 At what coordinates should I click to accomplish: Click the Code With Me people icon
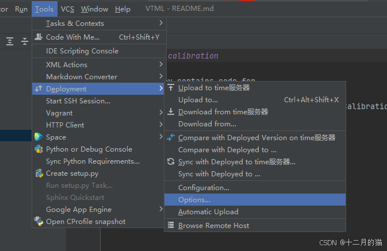[39, 37]
